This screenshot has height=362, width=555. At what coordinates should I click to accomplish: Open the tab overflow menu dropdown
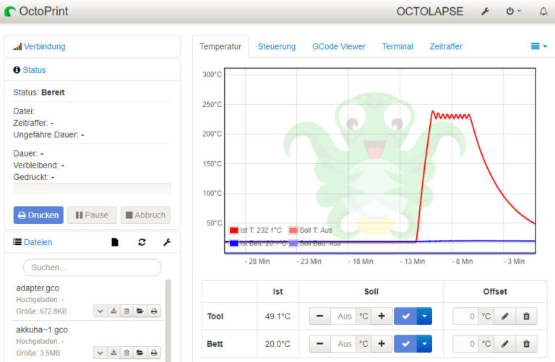[539, 46]
